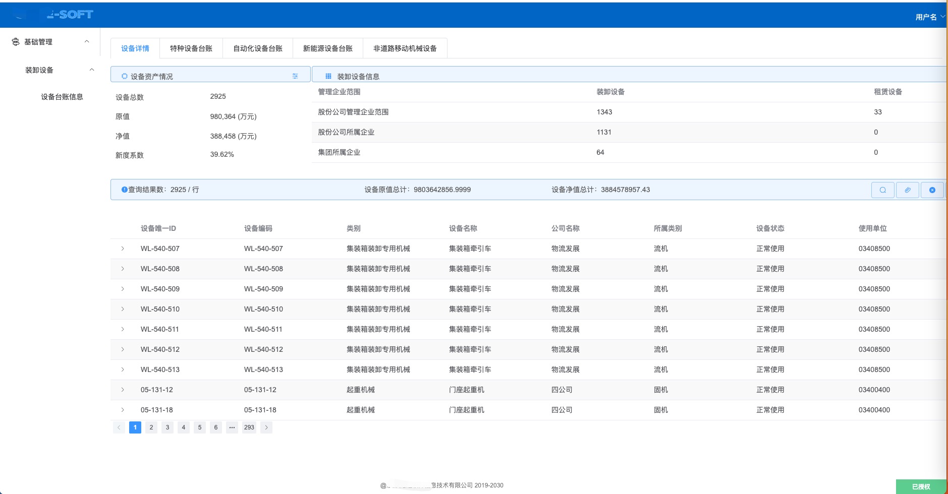Go to page 2
This screenshot has width=948, height=494.
[151, 427]
